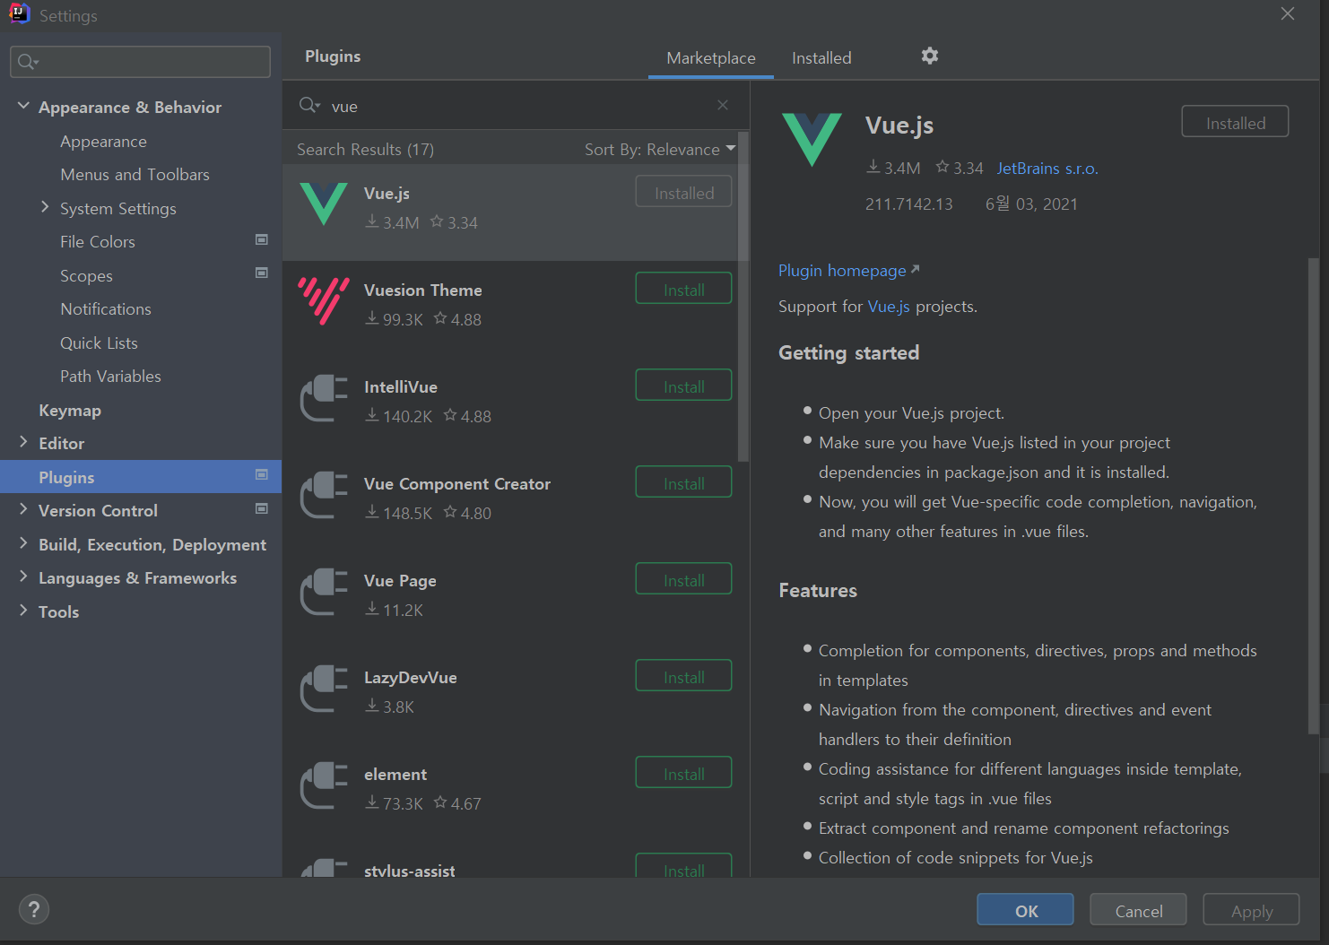Image resolution: width=1329 pixels, height=945 pixels.
Task: Open Path Variables settings
Action: tap(110, 377)
